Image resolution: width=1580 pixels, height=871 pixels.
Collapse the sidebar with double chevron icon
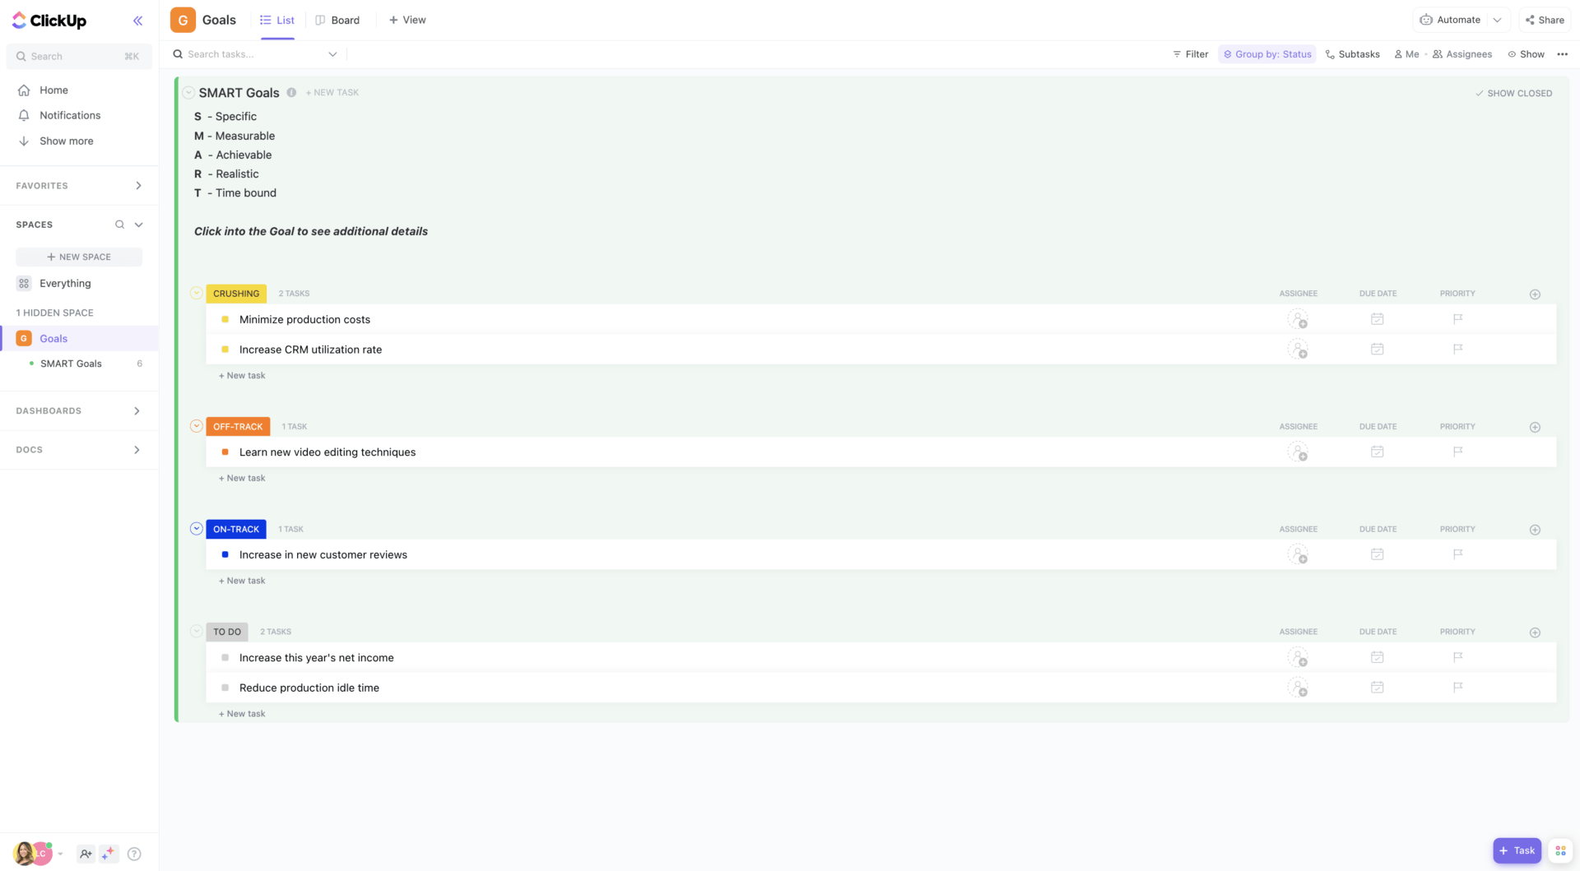click(137, 21)
